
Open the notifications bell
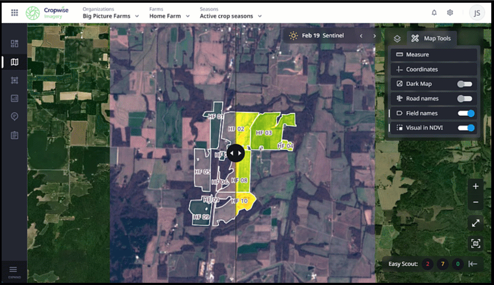coord(434,13)
